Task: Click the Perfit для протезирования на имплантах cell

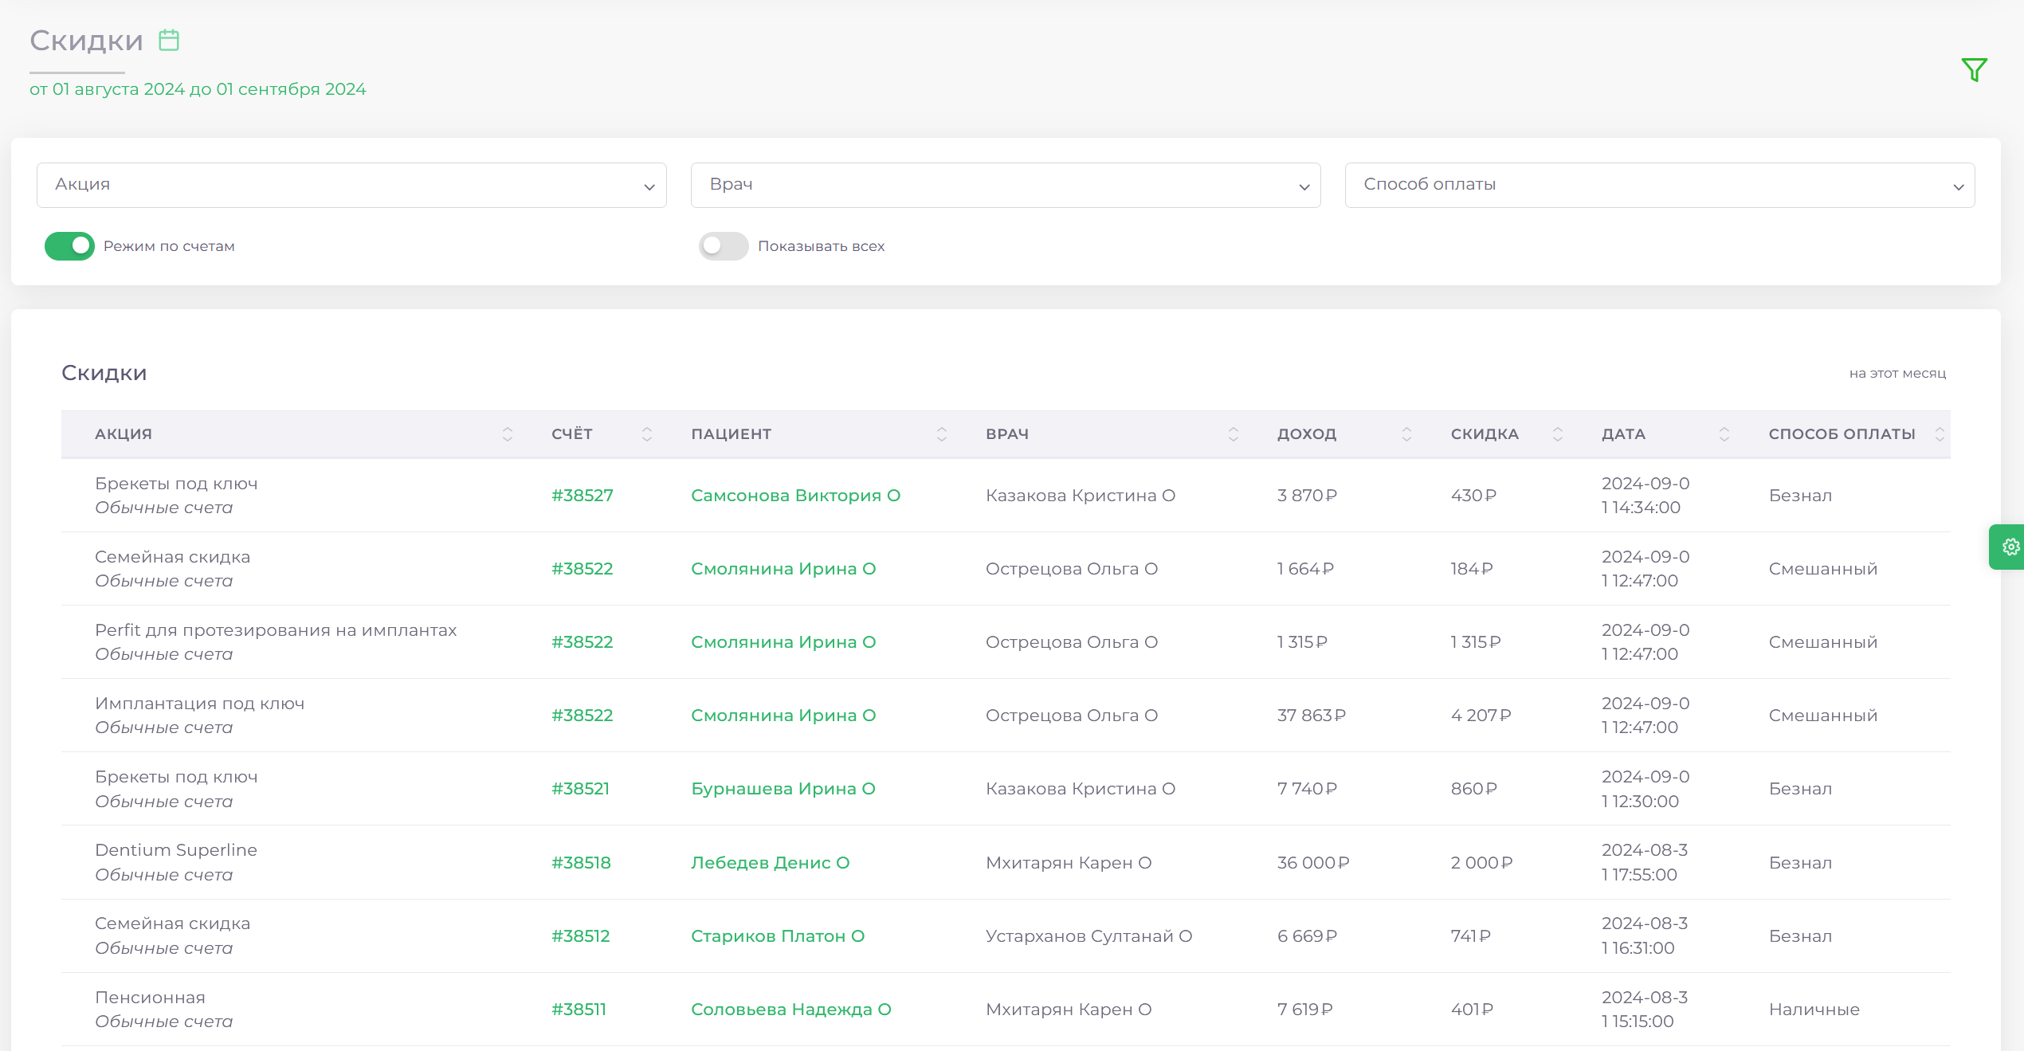Action: [x=276, y=642]
